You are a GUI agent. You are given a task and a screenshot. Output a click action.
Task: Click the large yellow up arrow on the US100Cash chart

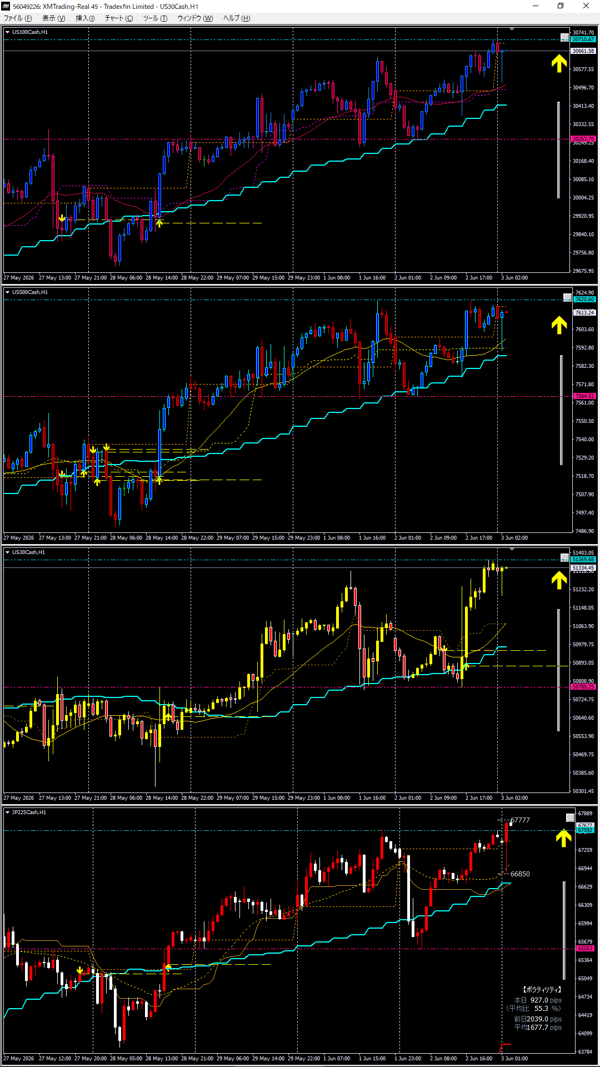coord(559,63)
